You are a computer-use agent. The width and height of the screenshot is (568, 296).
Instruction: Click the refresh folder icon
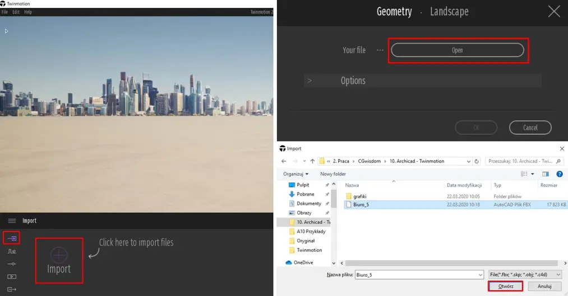[477, 161]
